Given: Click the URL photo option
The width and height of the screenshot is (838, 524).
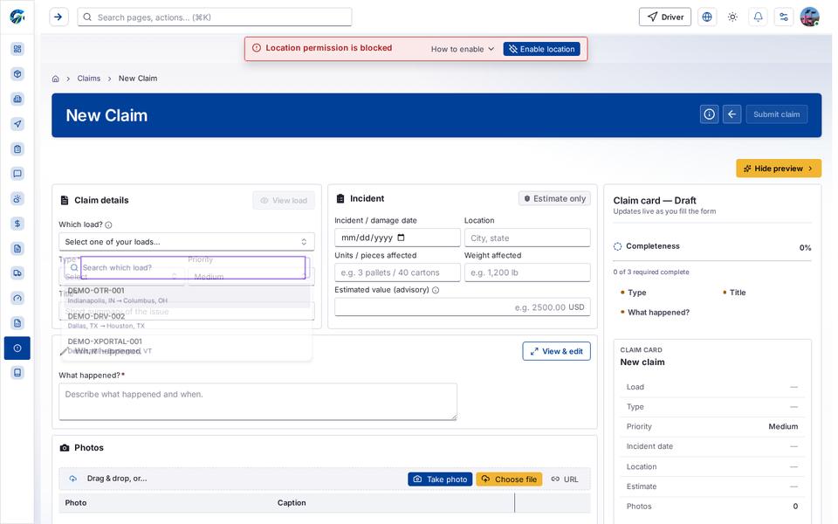Looking at the screenshot, I should click(x=566, y=479).
